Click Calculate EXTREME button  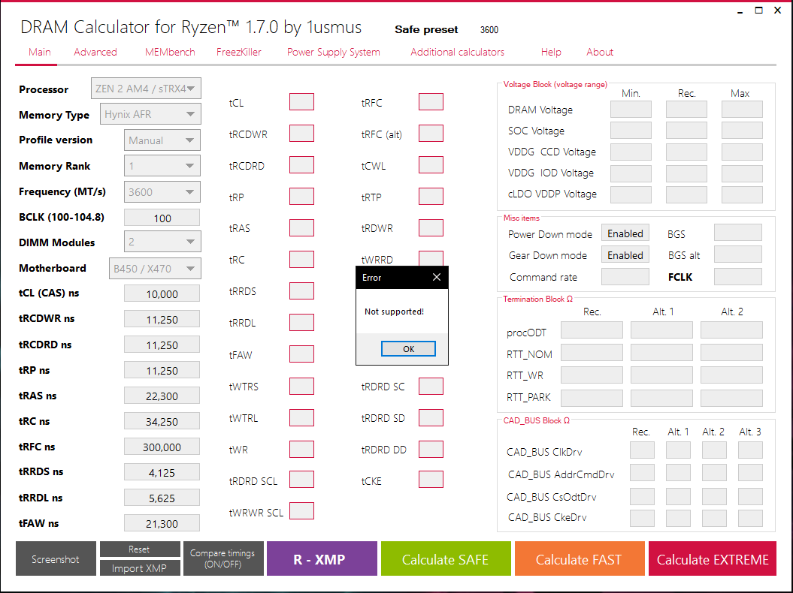712,558
